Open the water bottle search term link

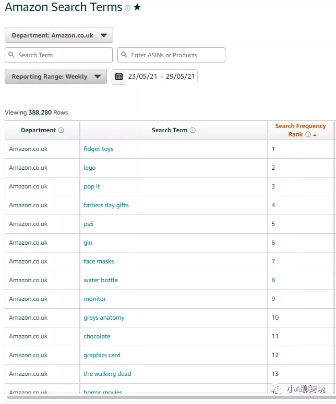(101, 280)
